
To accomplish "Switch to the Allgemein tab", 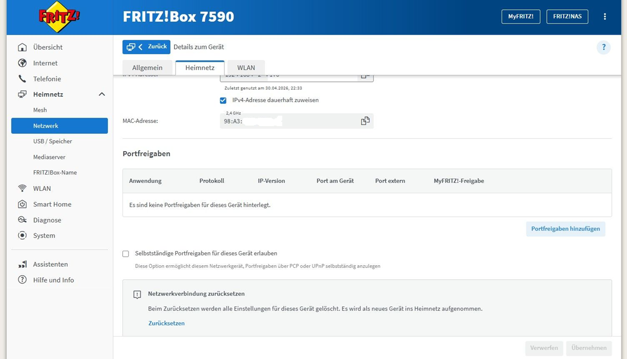I will point(147,68).
